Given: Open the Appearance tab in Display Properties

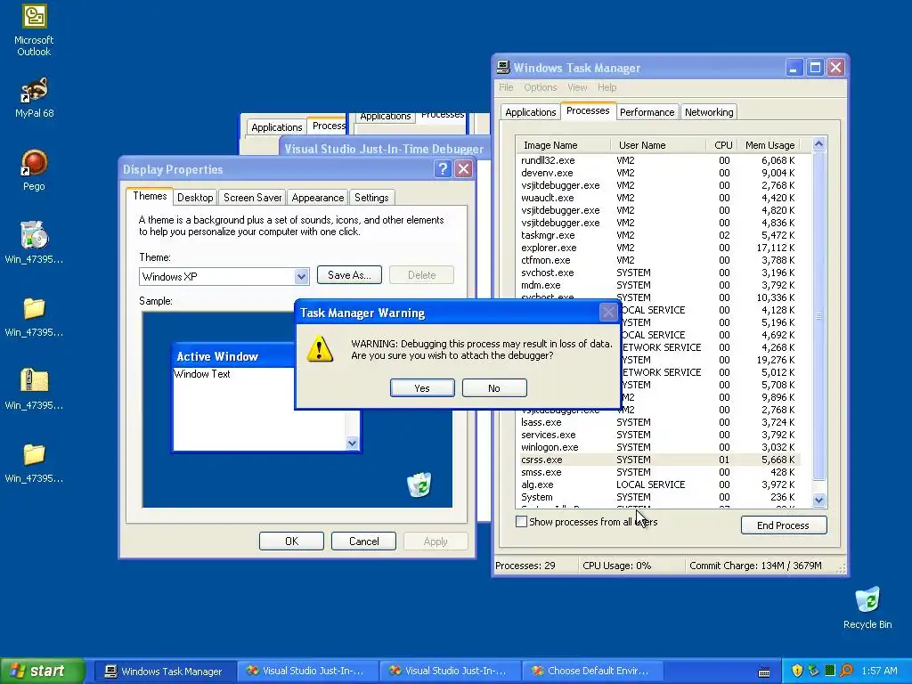Looking at the screenshot, I should pos(318,198).
